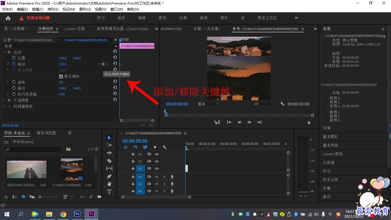Switch project panel to icon view
This screenshot has height=220, width=391.
[23, 197]
